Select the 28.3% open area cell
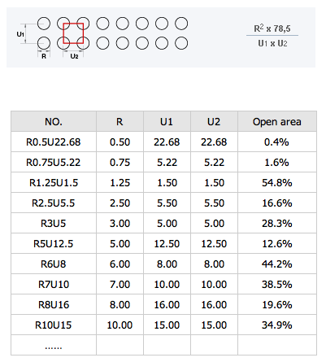 [277, 224]
